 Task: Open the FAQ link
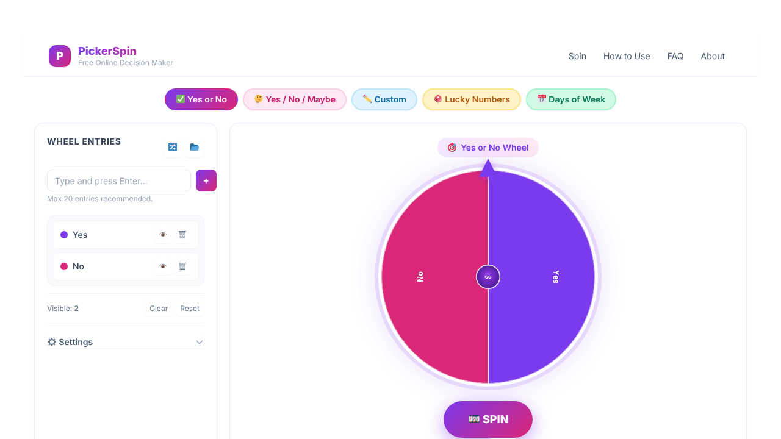click(675, 56)
